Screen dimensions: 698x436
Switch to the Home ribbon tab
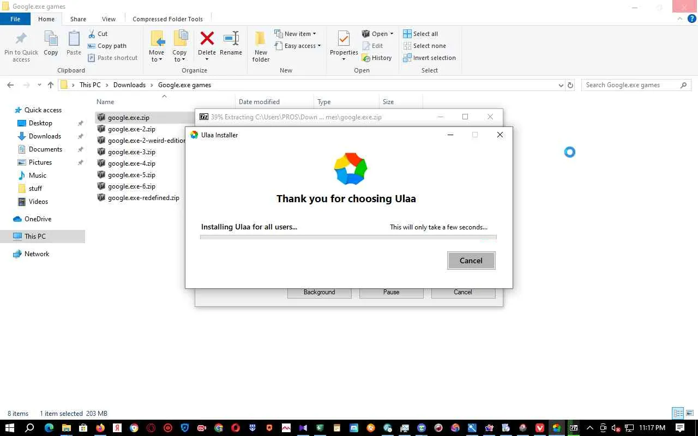(46, 19)
